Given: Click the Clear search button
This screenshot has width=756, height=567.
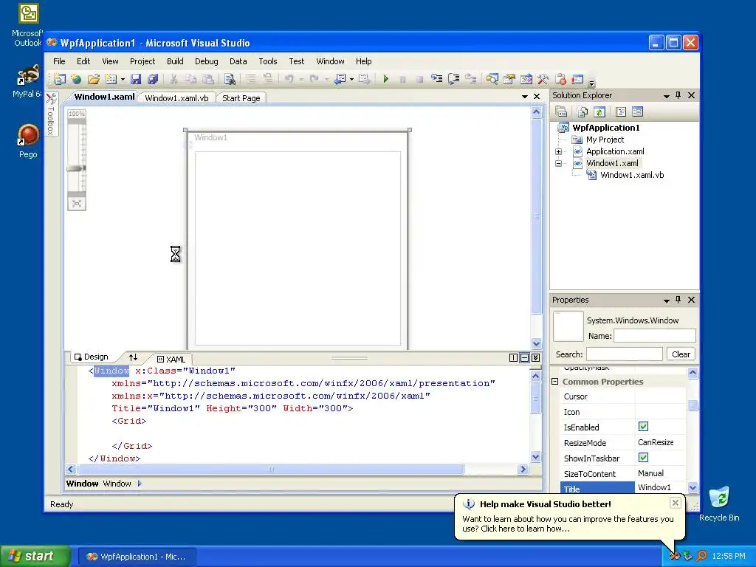Looking at the screenshot, I should point(681,354).
